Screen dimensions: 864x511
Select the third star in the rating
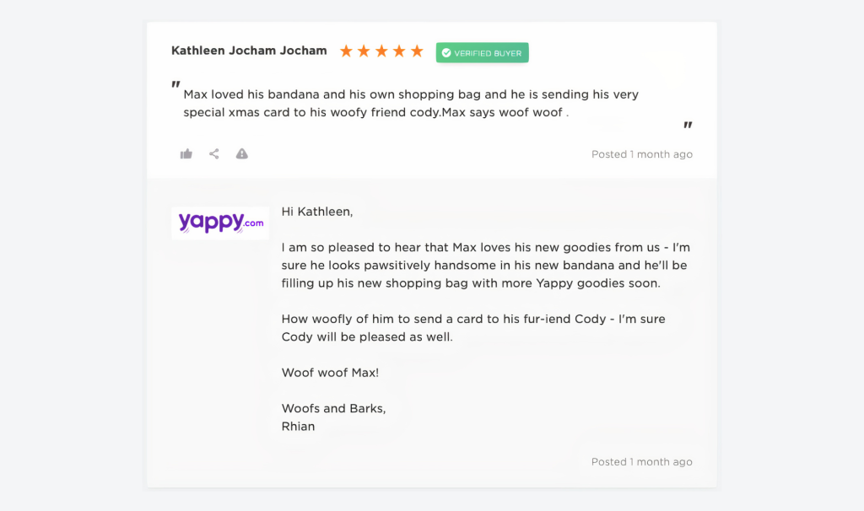point(381,51)
